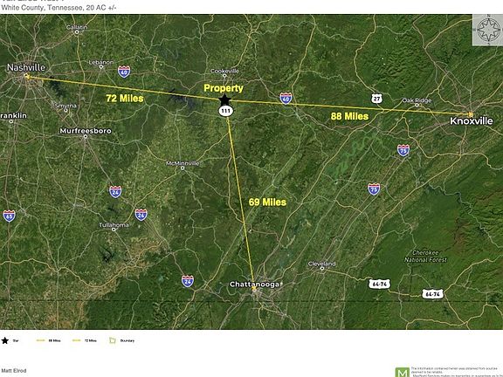Image resolution: width=503 pixels, height=377 pixels.
Task: Click the US 27 highway shield
Action: tap(376, 99)
